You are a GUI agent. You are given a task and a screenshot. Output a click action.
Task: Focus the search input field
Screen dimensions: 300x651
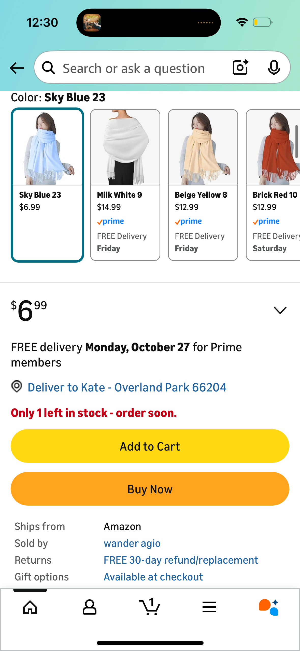134,69
